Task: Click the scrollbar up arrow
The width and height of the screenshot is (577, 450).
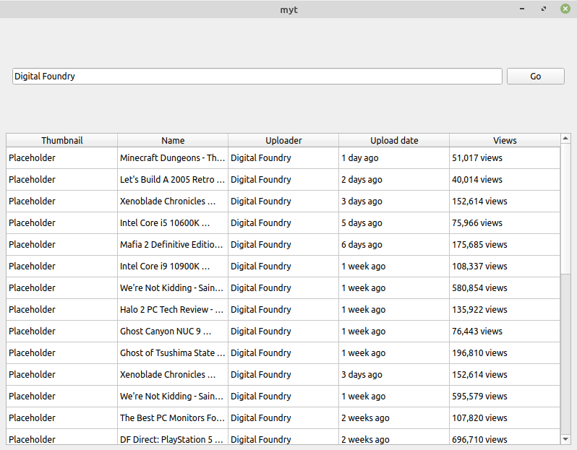Action: tap(565, 138)
